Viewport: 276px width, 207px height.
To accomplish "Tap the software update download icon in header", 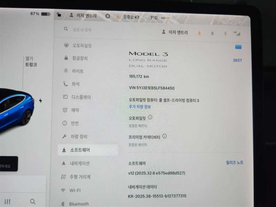I will pyautogui.click(x=199, y=33).
